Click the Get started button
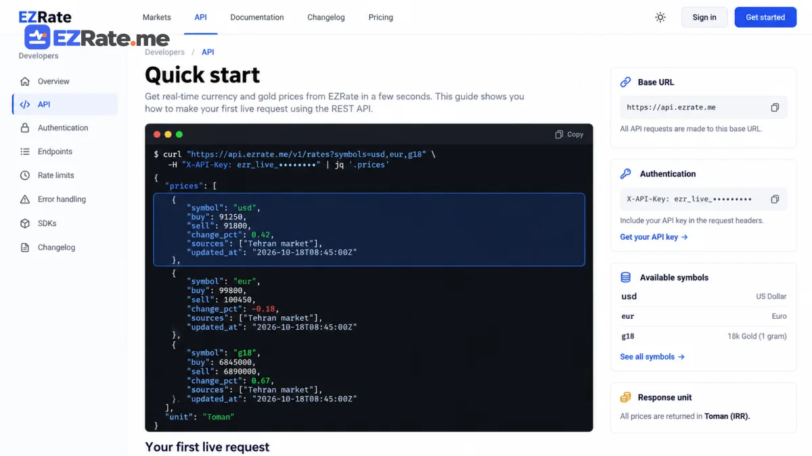The width and height of the screenshot is (812, 456). coord(765,18)
